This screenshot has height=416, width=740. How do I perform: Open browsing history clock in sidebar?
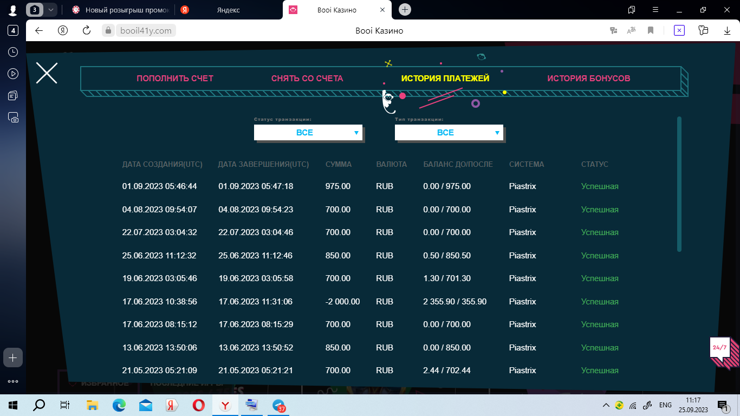pyautogui.click(x=13, y=52)
